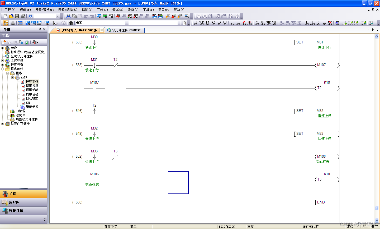
Task: Draw vertical line with the sF9 icon
Action: click(238, 23)
